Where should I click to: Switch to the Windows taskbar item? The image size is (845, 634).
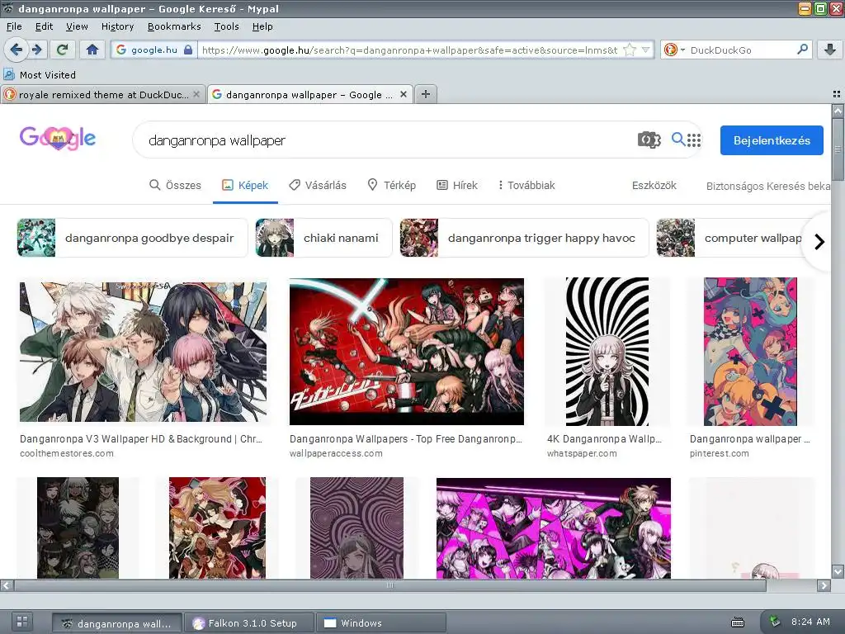381,623
